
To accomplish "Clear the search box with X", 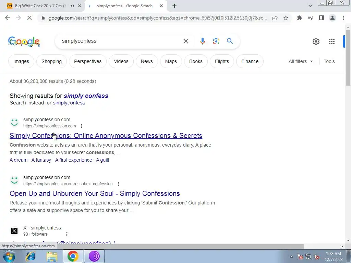I will (185, 41).
